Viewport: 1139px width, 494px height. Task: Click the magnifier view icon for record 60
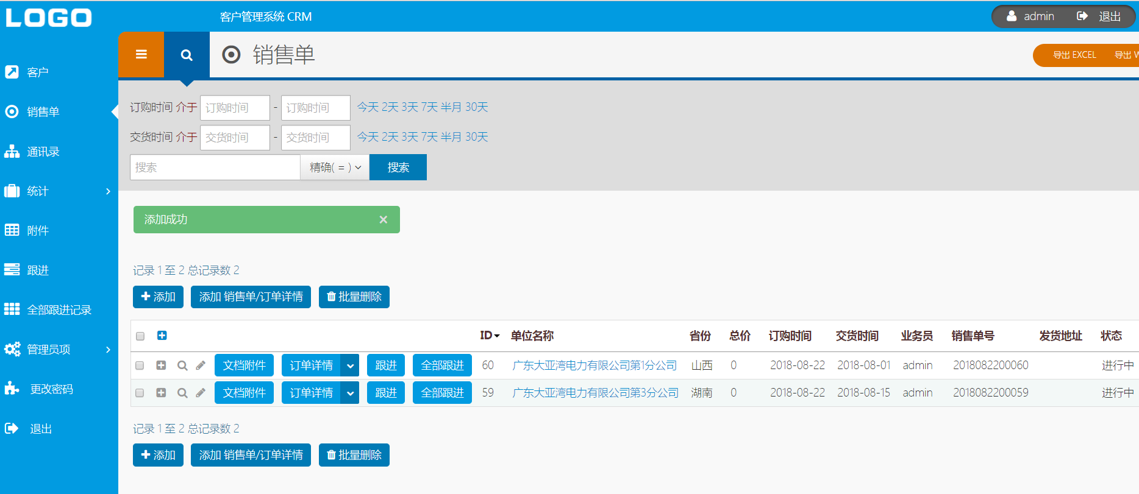(182, 365)
